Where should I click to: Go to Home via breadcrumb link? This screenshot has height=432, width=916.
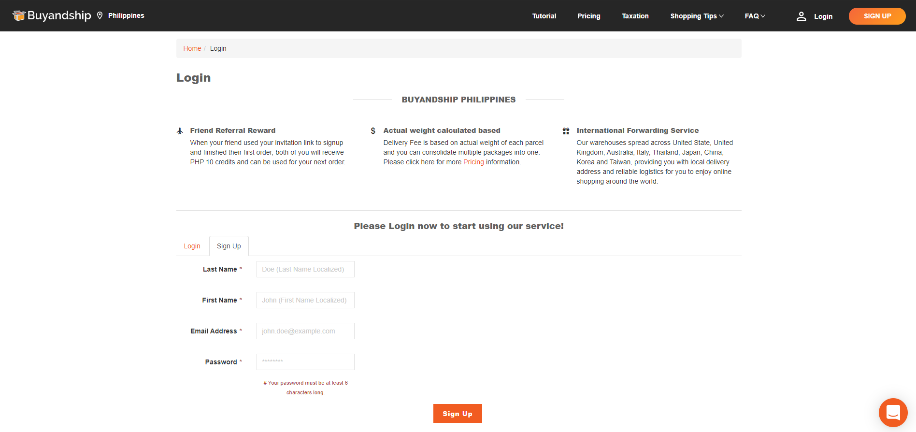tap(192, 48)
